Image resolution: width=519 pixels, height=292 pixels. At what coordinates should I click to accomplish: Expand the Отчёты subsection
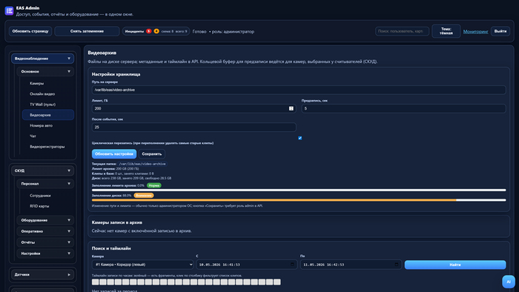click(45, 242)
